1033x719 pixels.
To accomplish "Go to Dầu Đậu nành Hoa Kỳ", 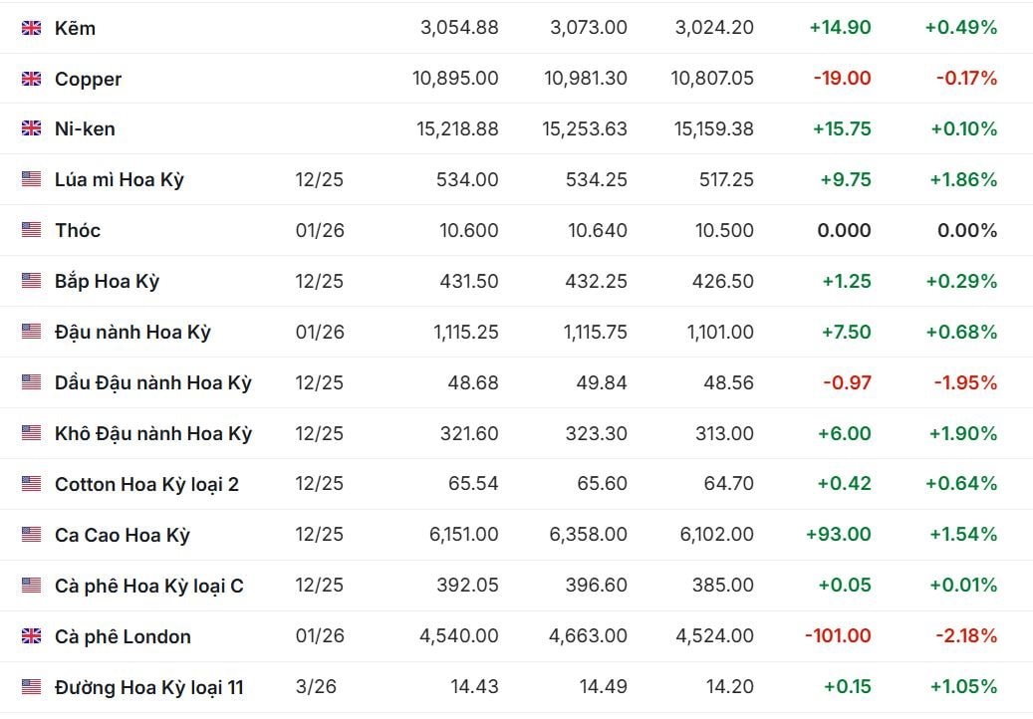I will click(x=153, y=382).
